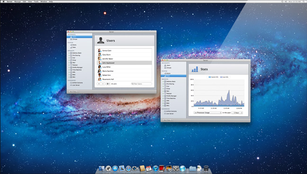
Task: Select AirPort Extreme in the Stats window sidebar
Action: coord(172,111)
